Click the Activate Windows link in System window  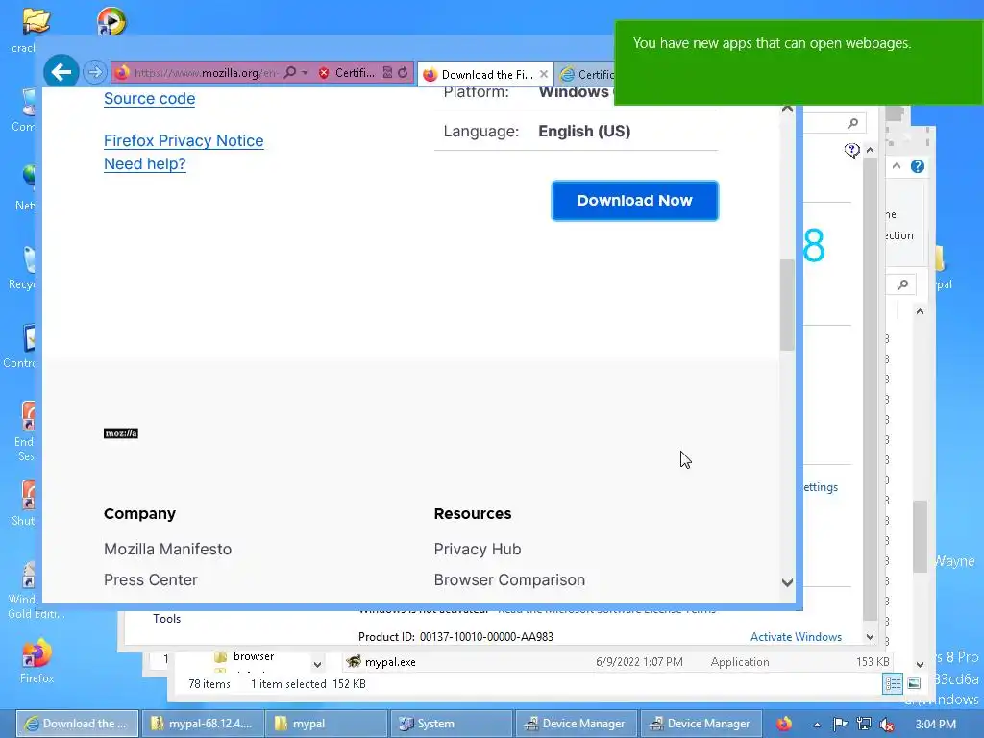pyautogui.click(x=796, y=637)
